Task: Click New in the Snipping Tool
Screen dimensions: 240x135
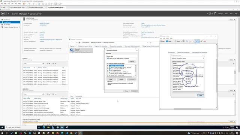Action: 162,41
